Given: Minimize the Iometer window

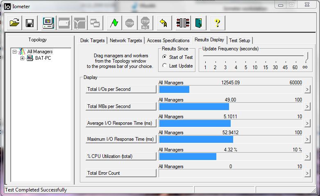Looking at the screenshot, I should pos(281,5).
